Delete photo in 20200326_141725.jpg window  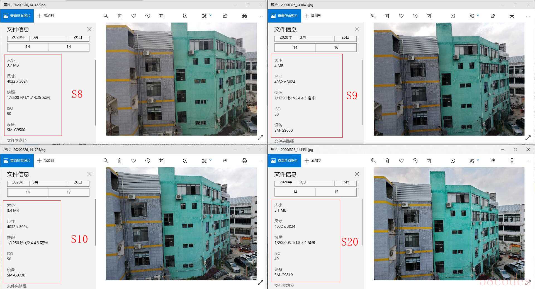pos(120,161)
